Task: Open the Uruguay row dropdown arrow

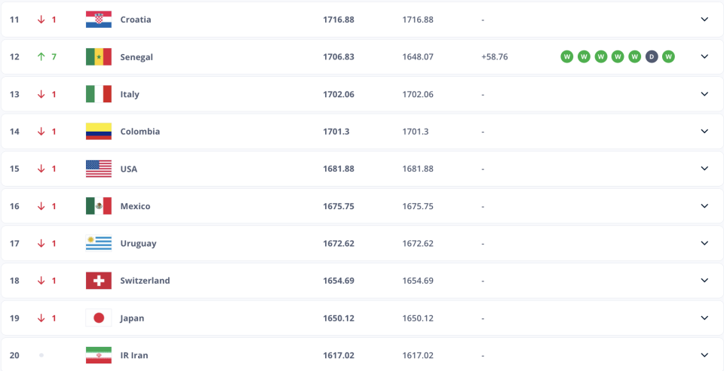Action: coord(704,243)
